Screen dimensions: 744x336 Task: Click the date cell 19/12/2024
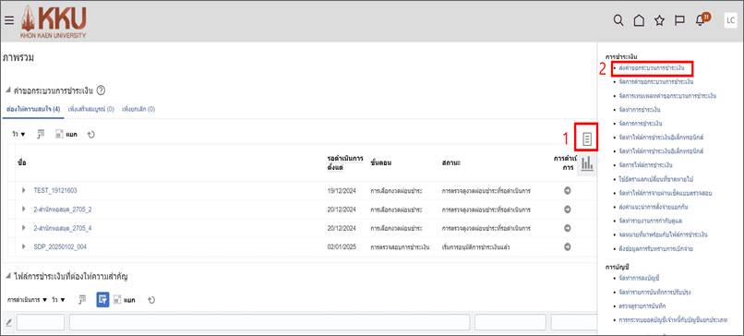coord(342,190)
